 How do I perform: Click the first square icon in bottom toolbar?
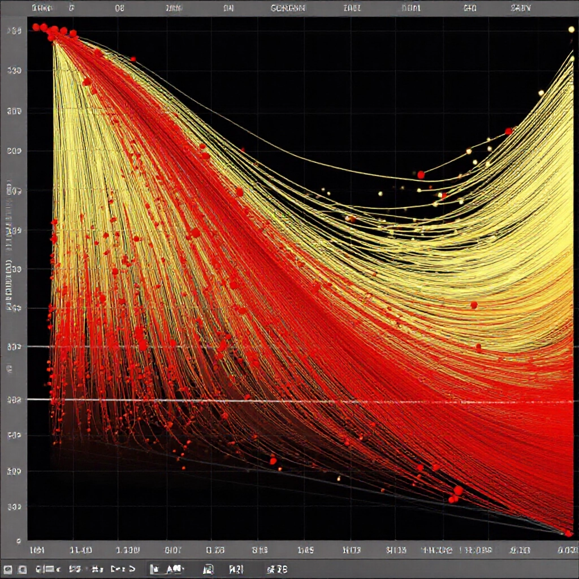pos(8,569)
